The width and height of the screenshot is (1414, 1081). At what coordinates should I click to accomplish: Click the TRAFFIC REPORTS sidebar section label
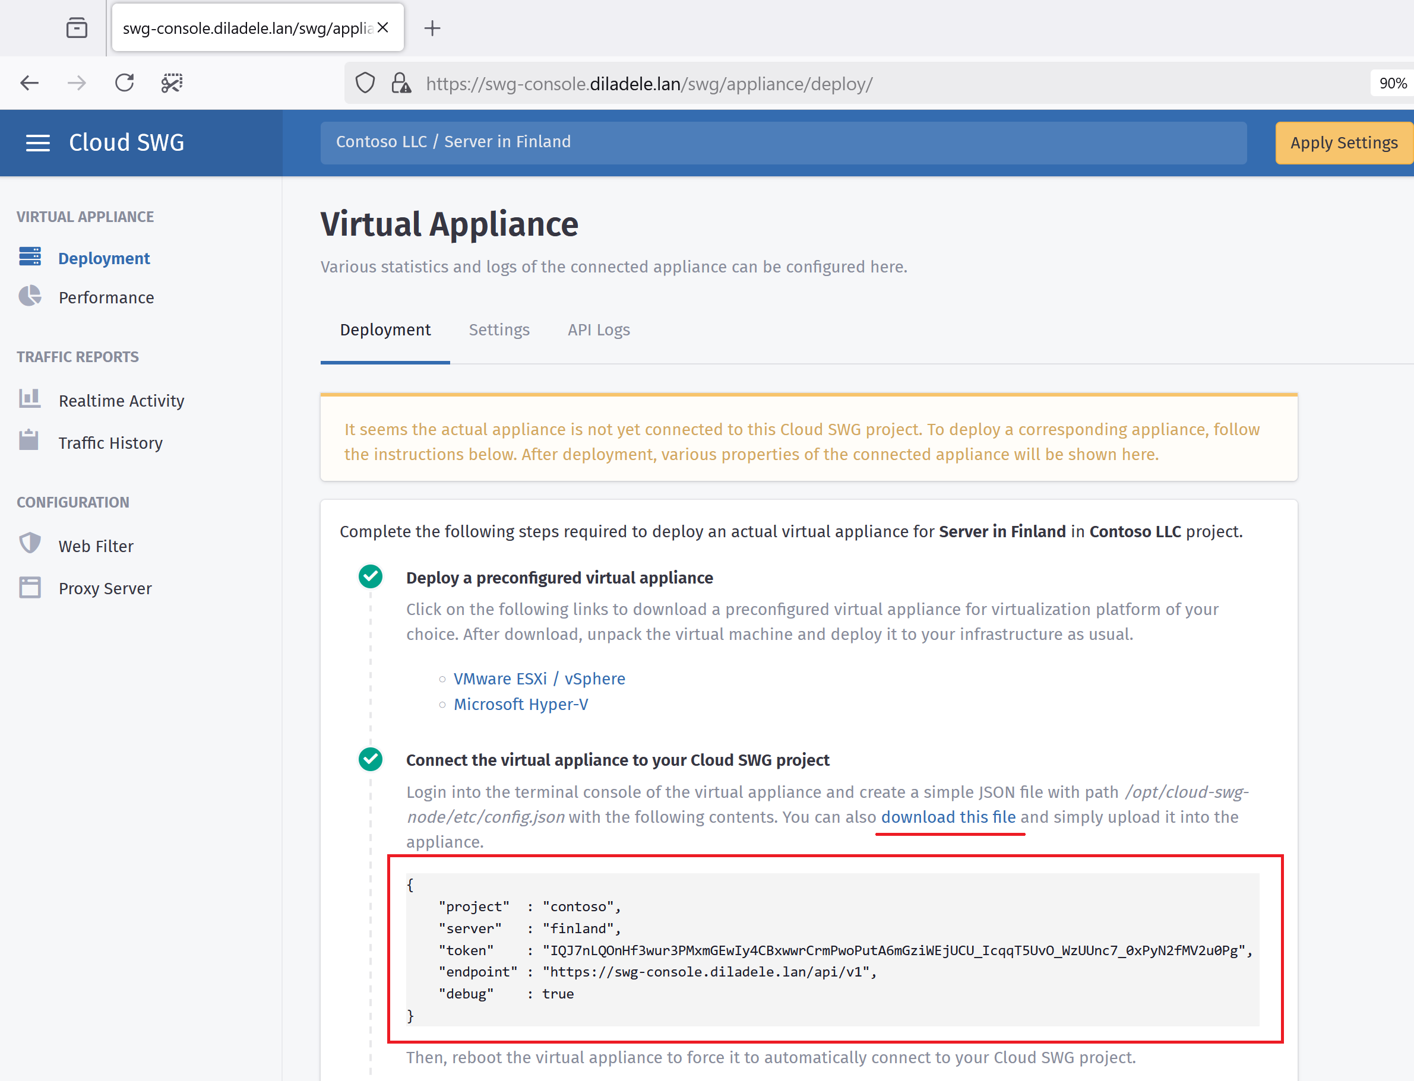[77, 357]
